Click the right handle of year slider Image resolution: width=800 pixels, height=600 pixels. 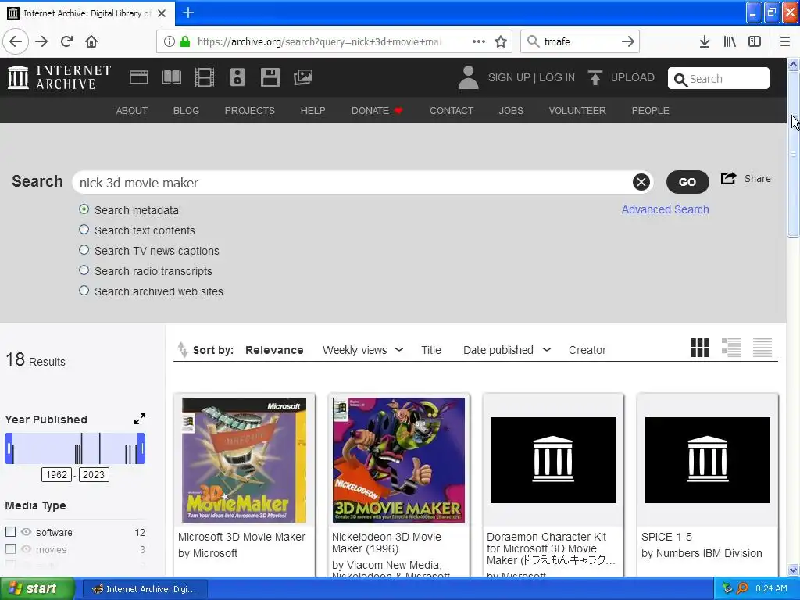[141, 448]
